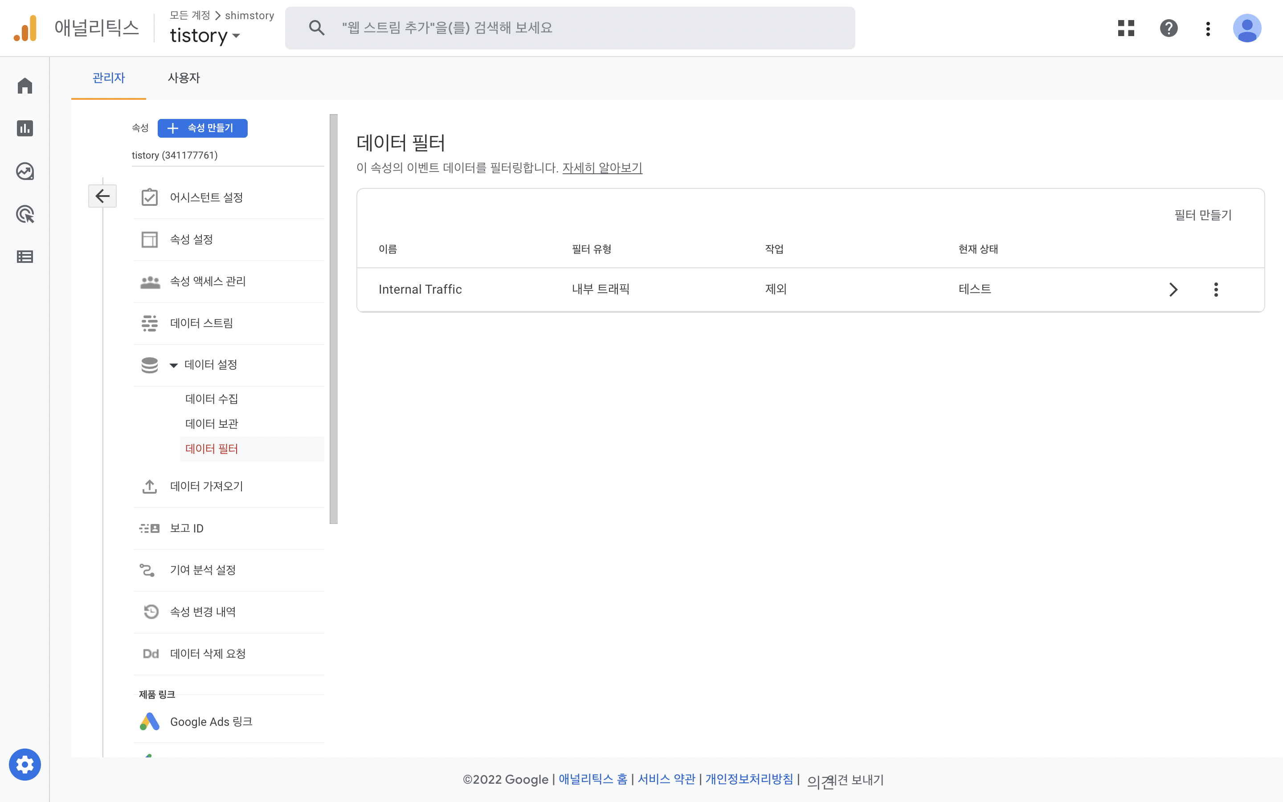
Task: Open the Explore icon in left rail
Action: (25, 172)
